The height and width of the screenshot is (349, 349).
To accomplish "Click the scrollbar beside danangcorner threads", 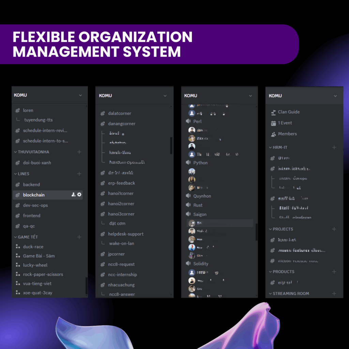I will (171, 146).
